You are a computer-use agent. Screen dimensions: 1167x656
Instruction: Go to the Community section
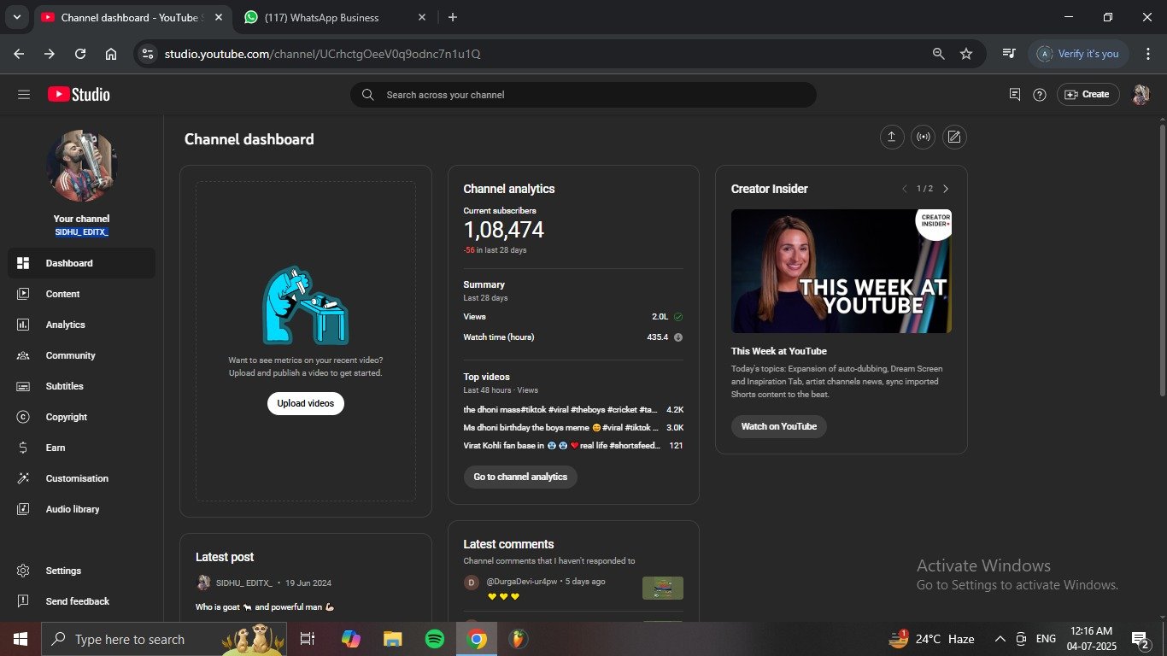81,355
